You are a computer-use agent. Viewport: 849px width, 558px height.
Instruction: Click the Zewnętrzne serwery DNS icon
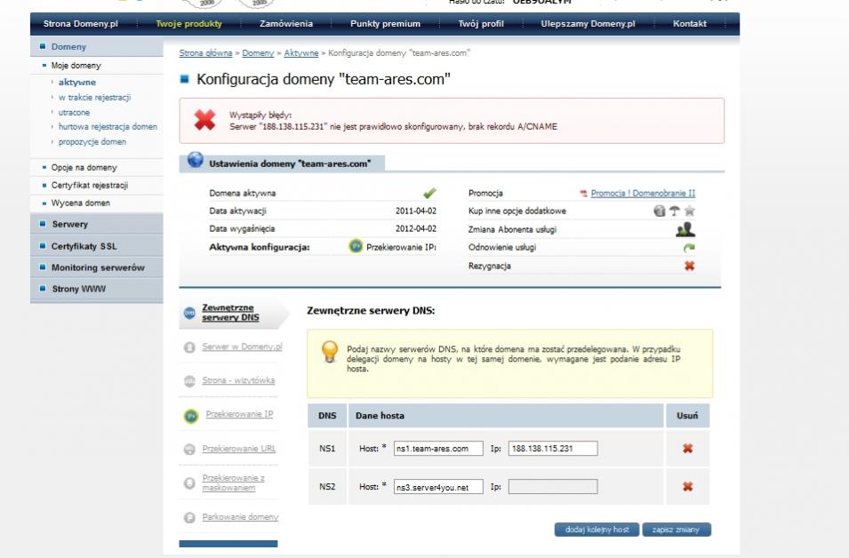pyautogui.click(x=189, y=313)
